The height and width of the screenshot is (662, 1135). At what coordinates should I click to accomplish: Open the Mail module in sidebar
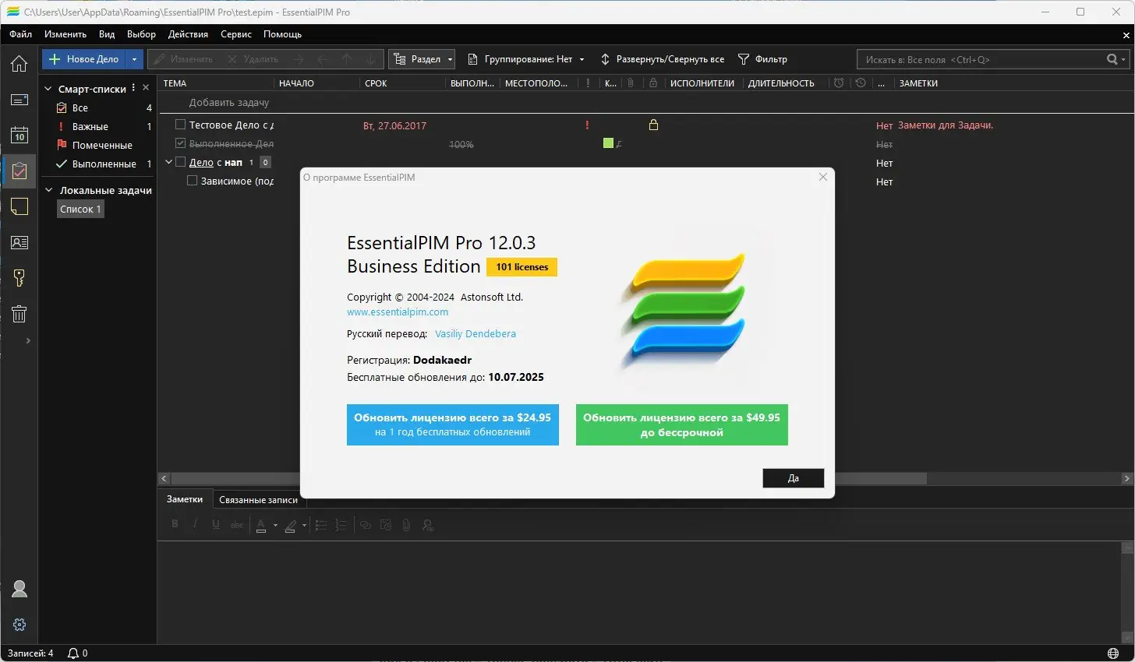click(19, 100)
